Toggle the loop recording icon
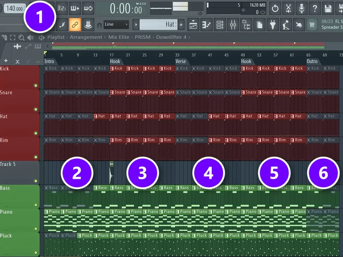 tap(88, 8)
